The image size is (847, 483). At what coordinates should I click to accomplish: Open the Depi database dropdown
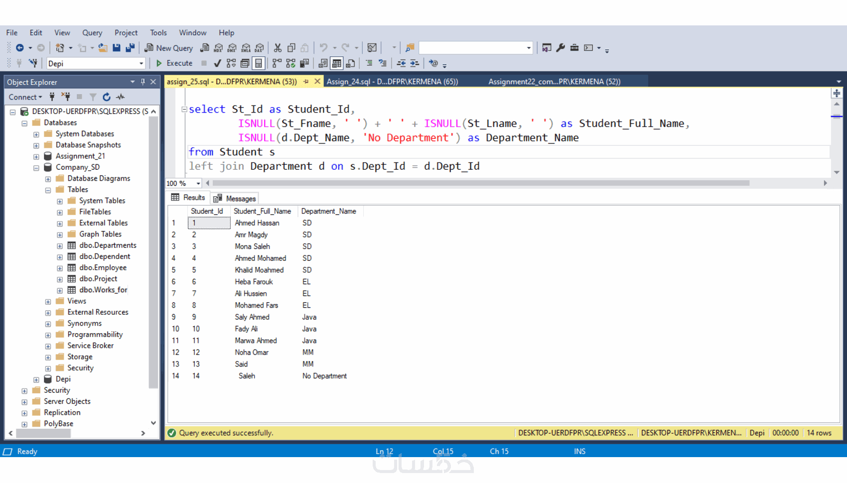point(141,63)
